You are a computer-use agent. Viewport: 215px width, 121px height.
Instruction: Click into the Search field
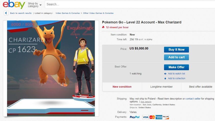[x=130, y=4]
